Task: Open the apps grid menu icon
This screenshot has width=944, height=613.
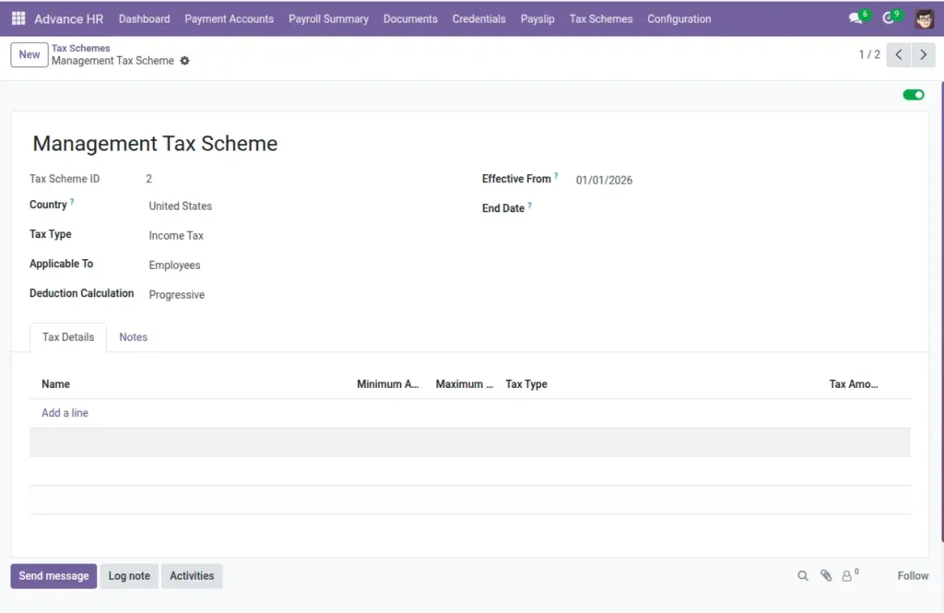Action: pyautogui.click(x=18, y=18)
